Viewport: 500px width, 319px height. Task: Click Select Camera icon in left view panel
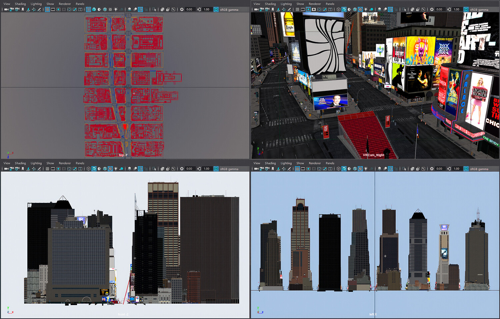(x=256, y=169)
